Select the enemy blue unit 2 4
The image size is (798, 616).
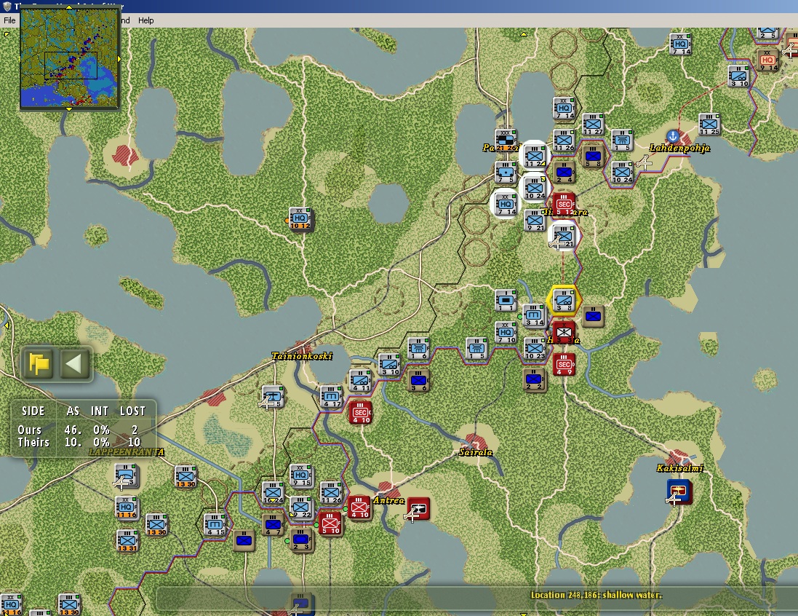point(564,173)
